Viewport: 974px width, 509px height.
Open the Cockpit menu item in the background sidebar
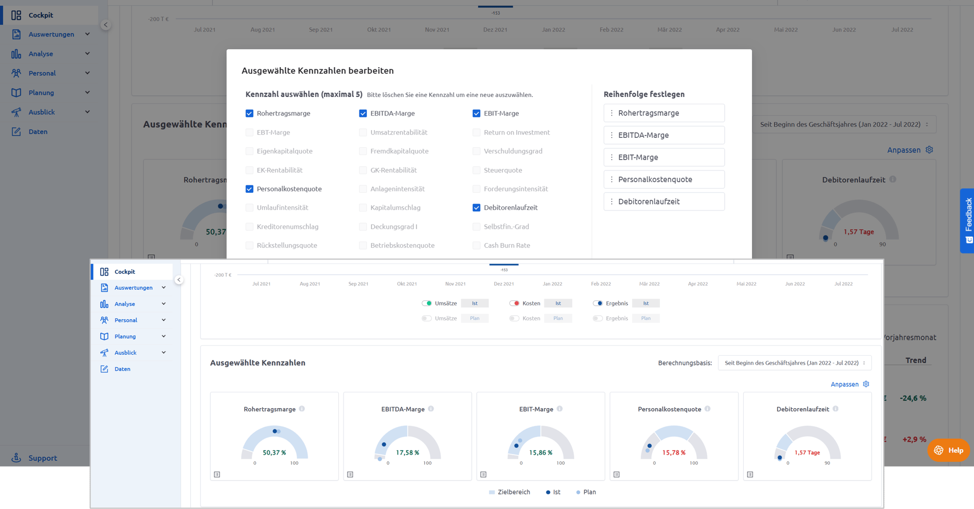(x=50, y=15)
